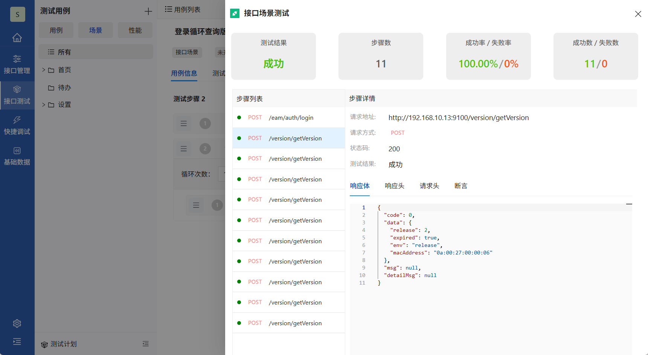Select step number 1 circle badge

(x=205, y=123)
